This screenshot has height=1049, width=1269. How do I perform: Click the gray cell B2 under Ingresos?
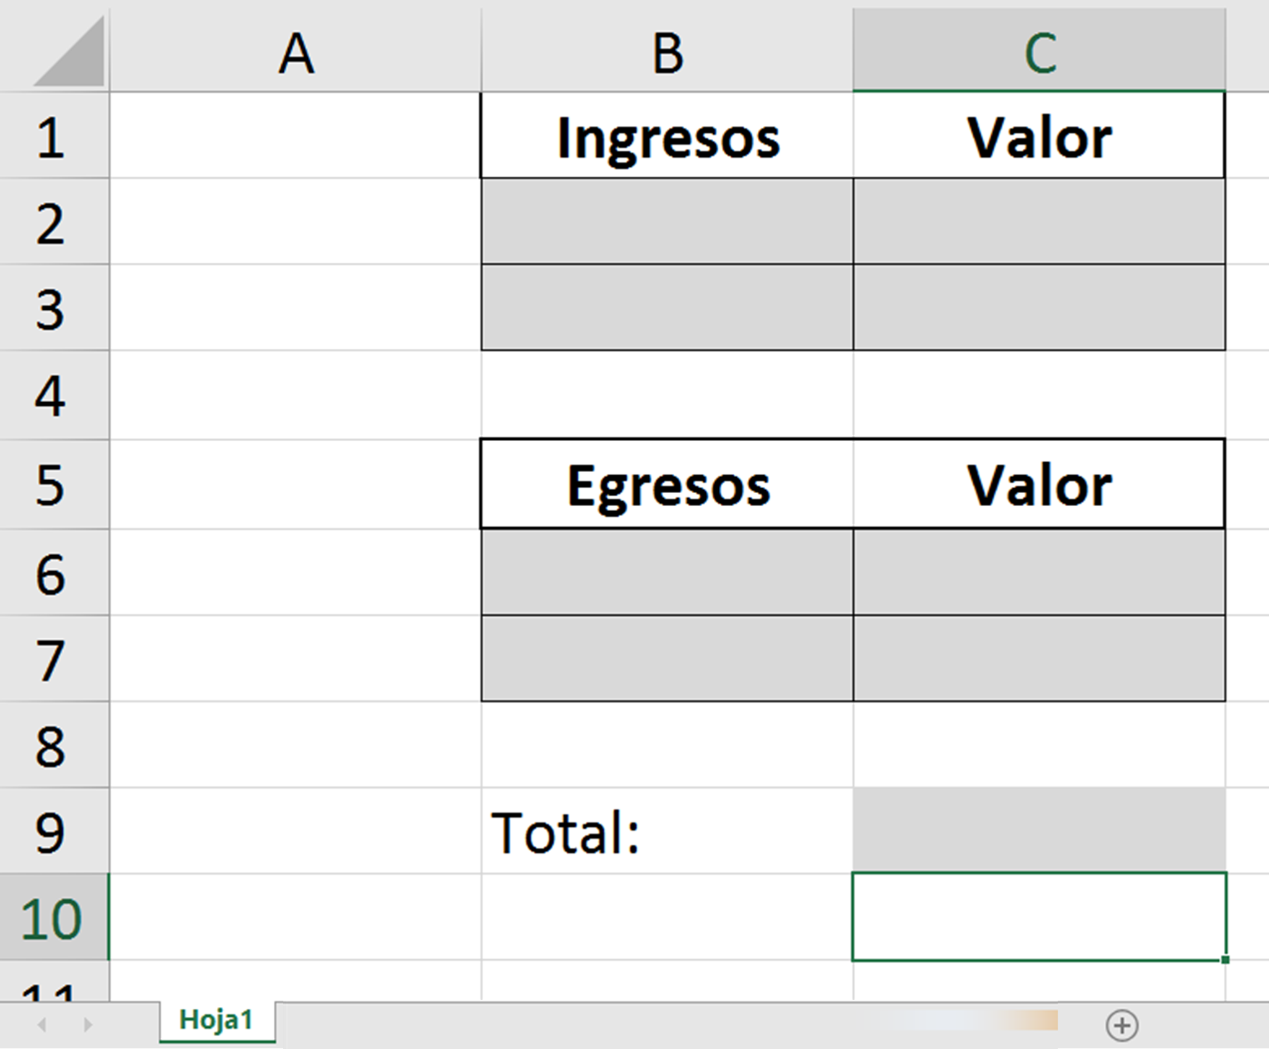point(667,221)
